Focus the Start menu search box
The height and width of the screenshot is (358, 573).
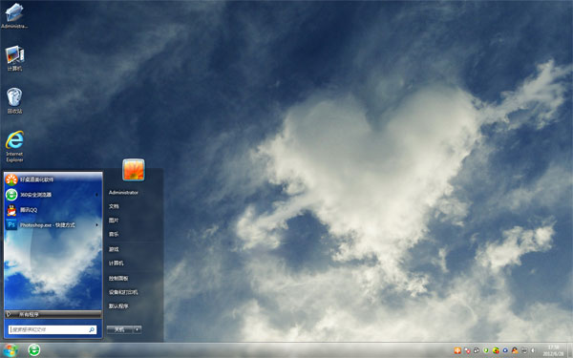click(x=53, y=329)
